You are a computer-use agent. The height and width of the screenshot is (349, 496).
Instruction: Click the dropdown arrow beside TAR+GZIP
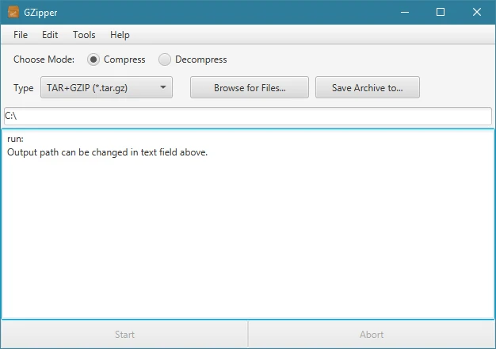[x=163, y=87]
